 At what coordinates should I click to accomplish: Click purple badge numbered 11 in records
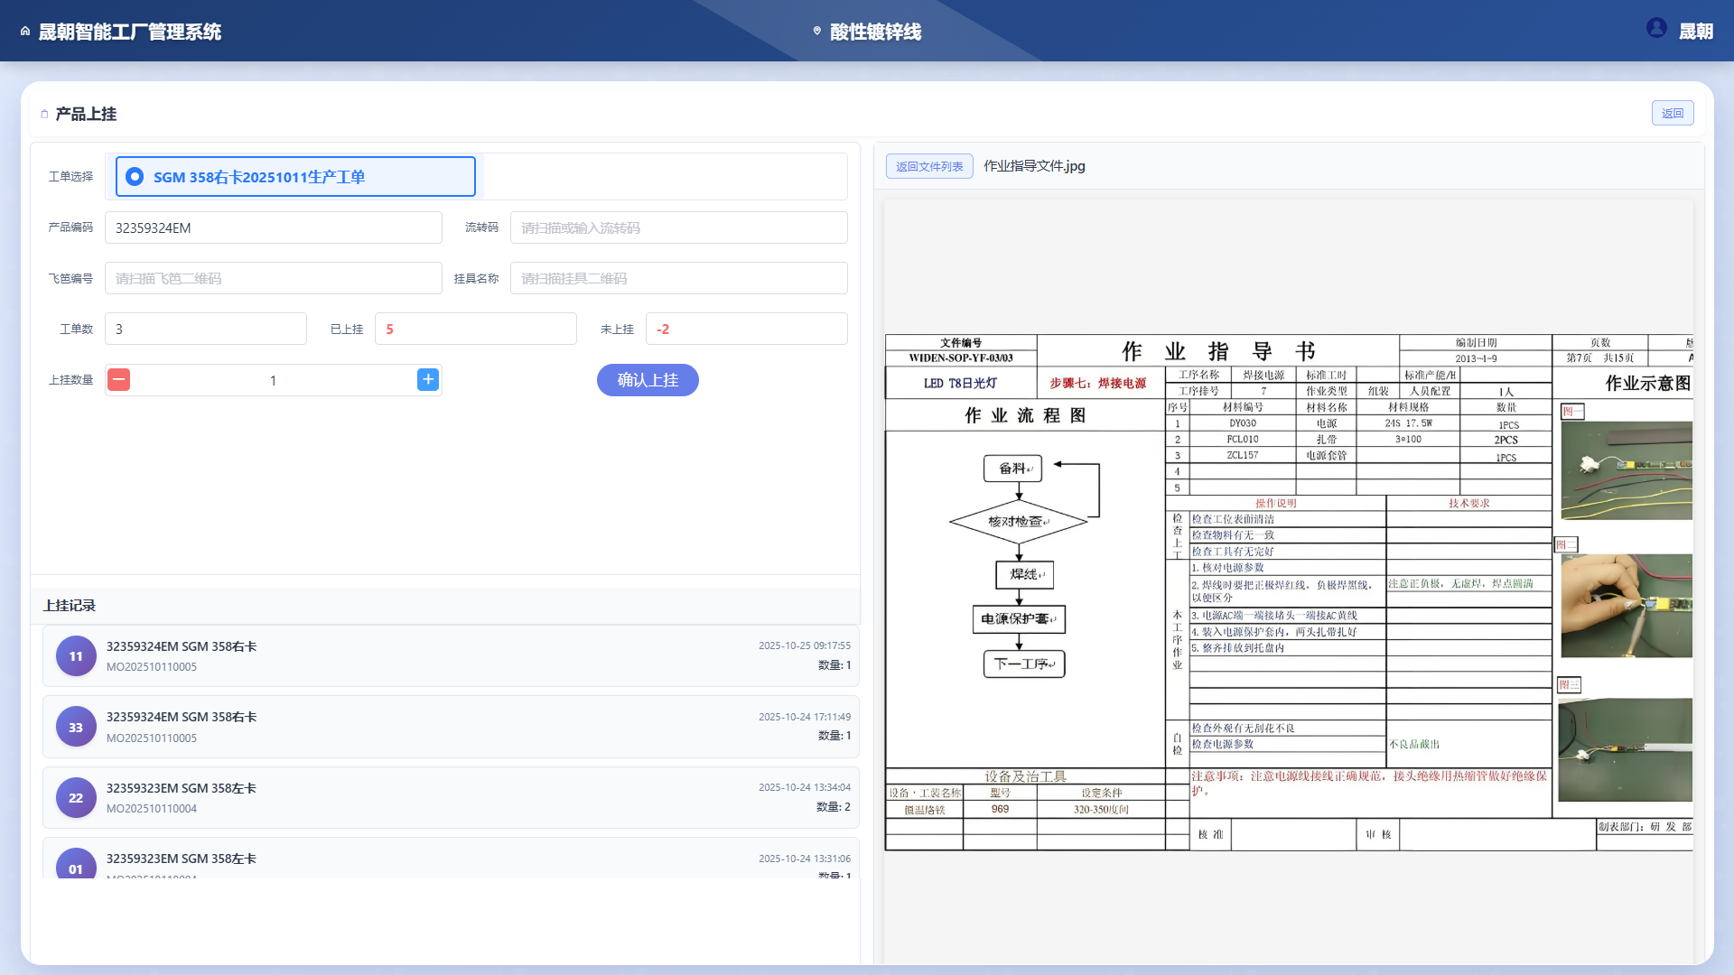76,656
